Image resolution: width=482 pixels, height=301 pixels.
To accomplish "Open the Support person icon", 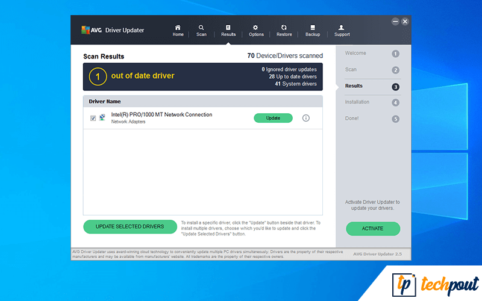I will 342,28.
